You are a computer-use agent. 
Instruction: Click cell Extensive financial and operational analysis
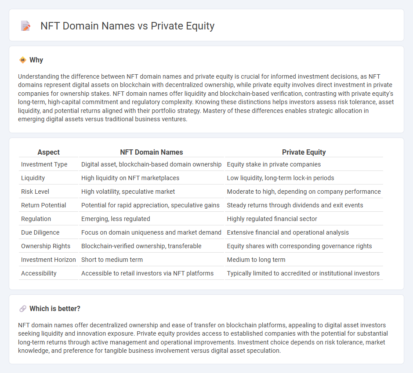[x=304, y=232]
